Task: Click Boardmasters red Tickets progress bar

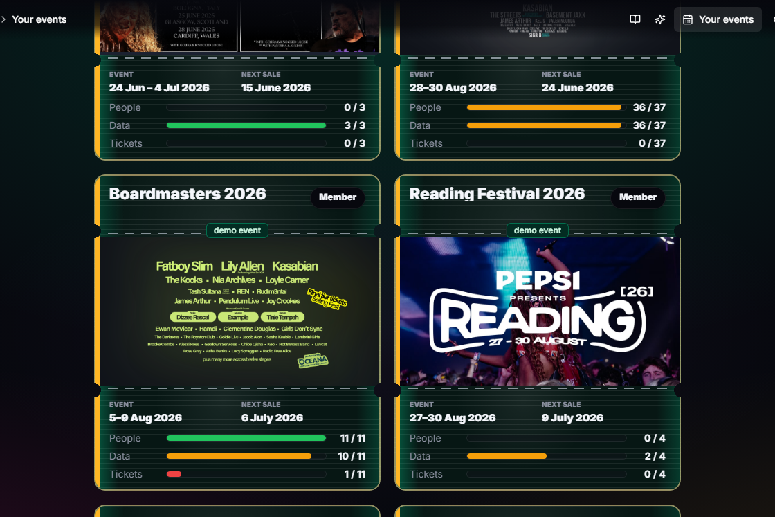Action: [x=246, y=474]
